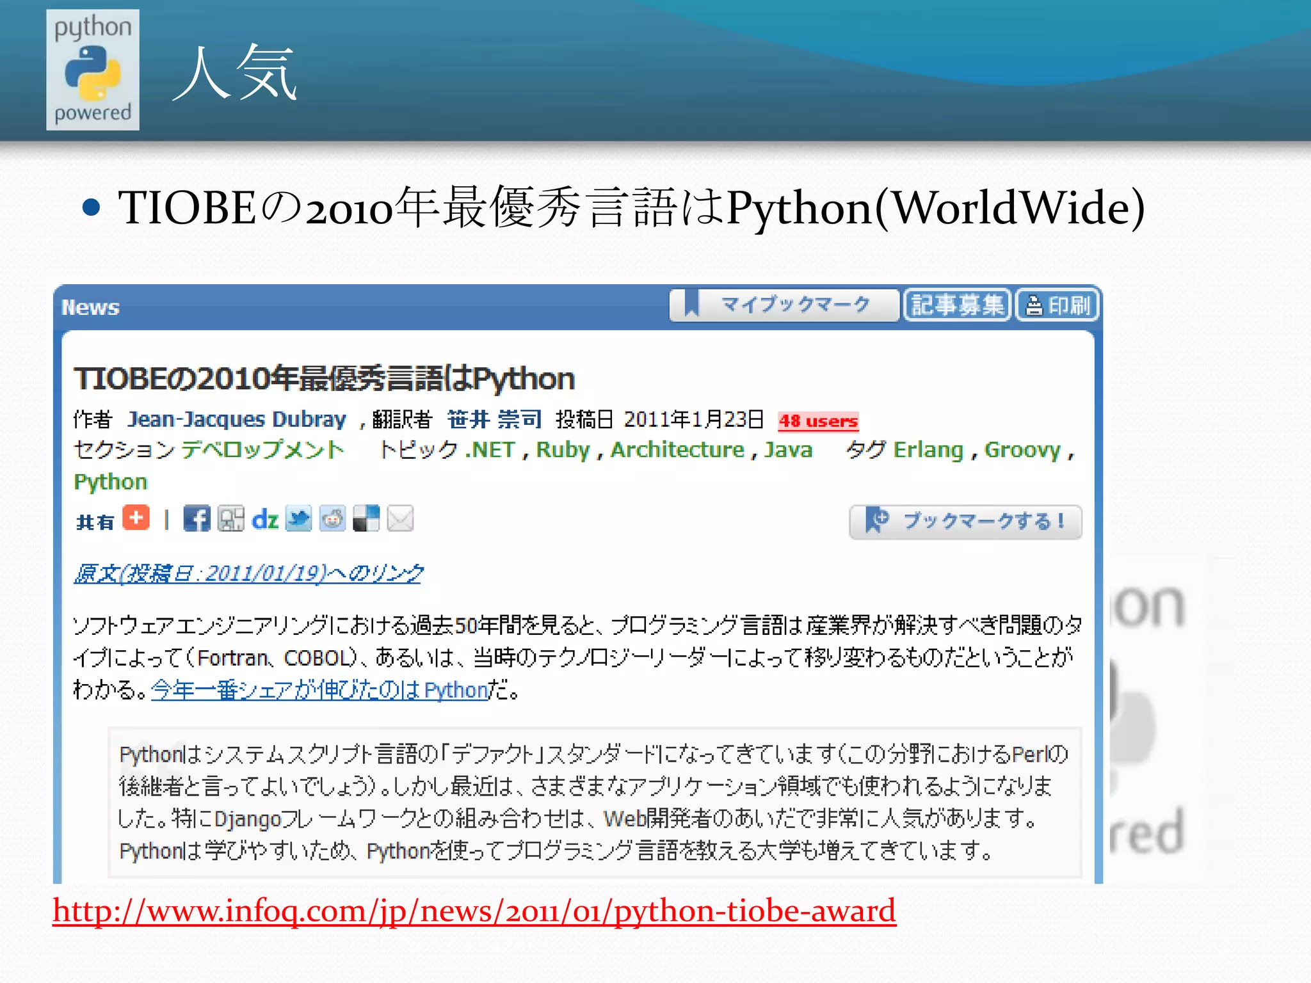1311x983 pixels.
Task: Click the ブックマークする! button
Action: click(x=965, y=522)
